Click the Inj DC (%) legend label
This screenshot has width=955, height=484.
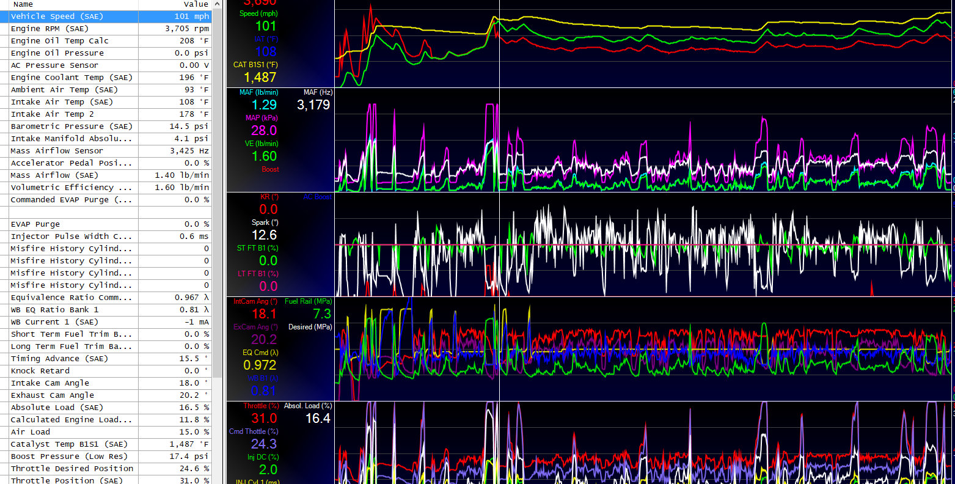(x=263, y=457)
